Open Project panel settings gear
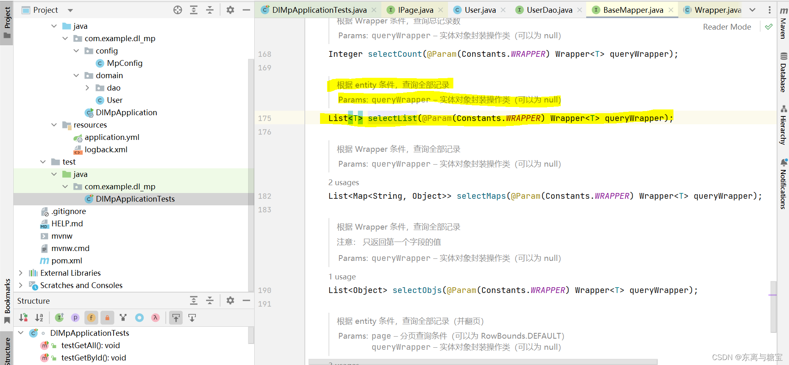This screenshot has width=789, height=365. pos(230,10)
